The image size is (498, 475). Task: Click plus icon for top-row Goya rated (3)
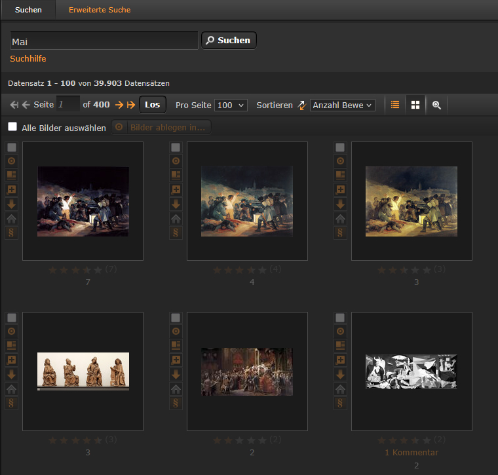pos(340,189)
